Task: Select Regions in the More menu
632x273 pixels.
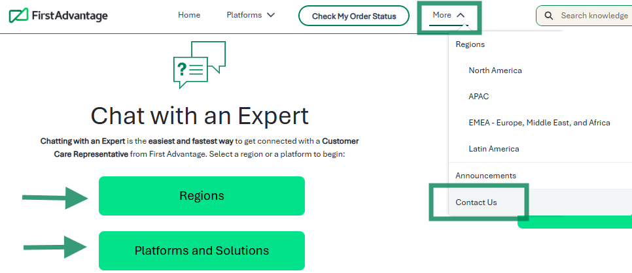Action: pyautogui.click(x=470, y=44)
